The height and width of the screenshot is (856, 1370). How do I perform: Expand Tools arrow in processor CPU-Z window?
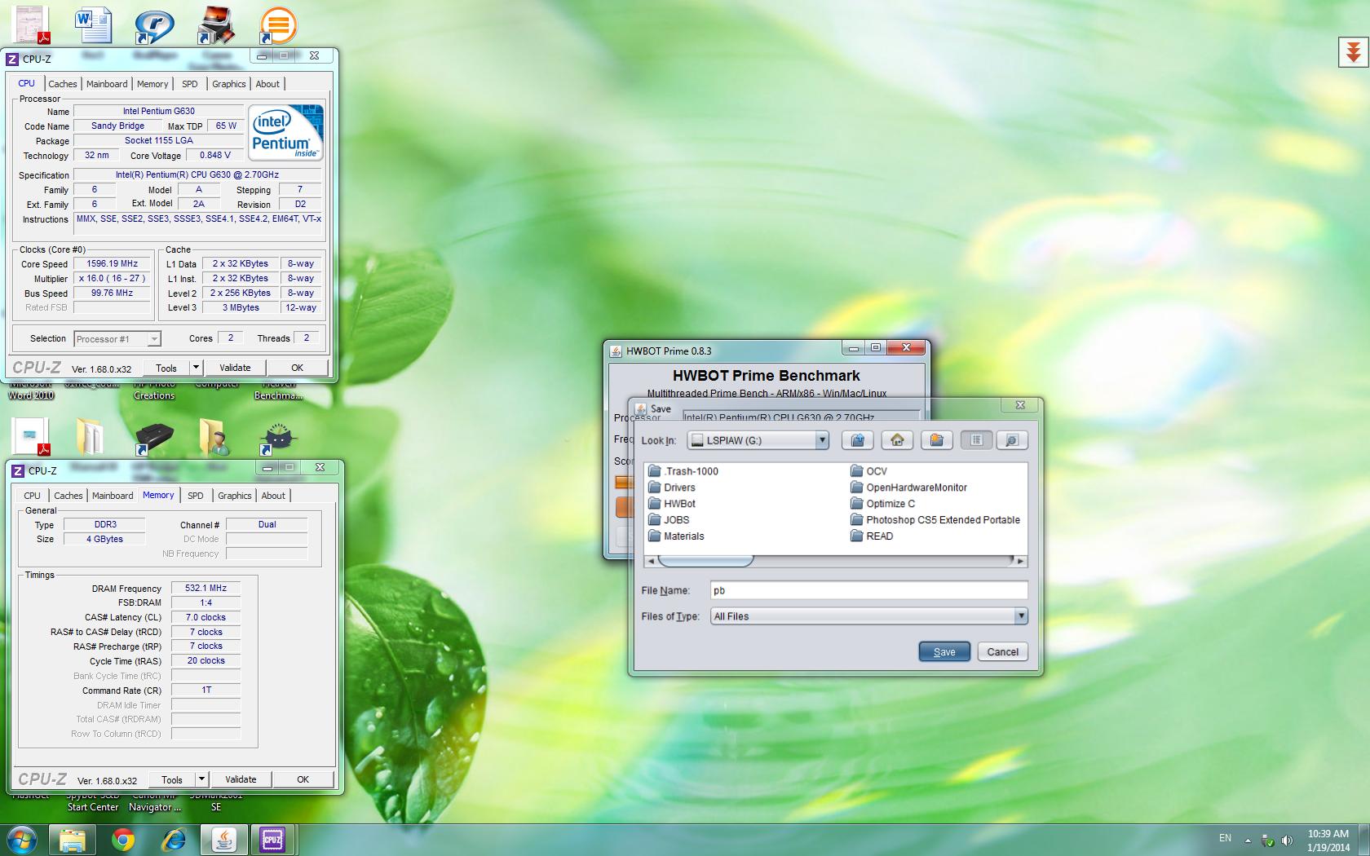[196, 368]
